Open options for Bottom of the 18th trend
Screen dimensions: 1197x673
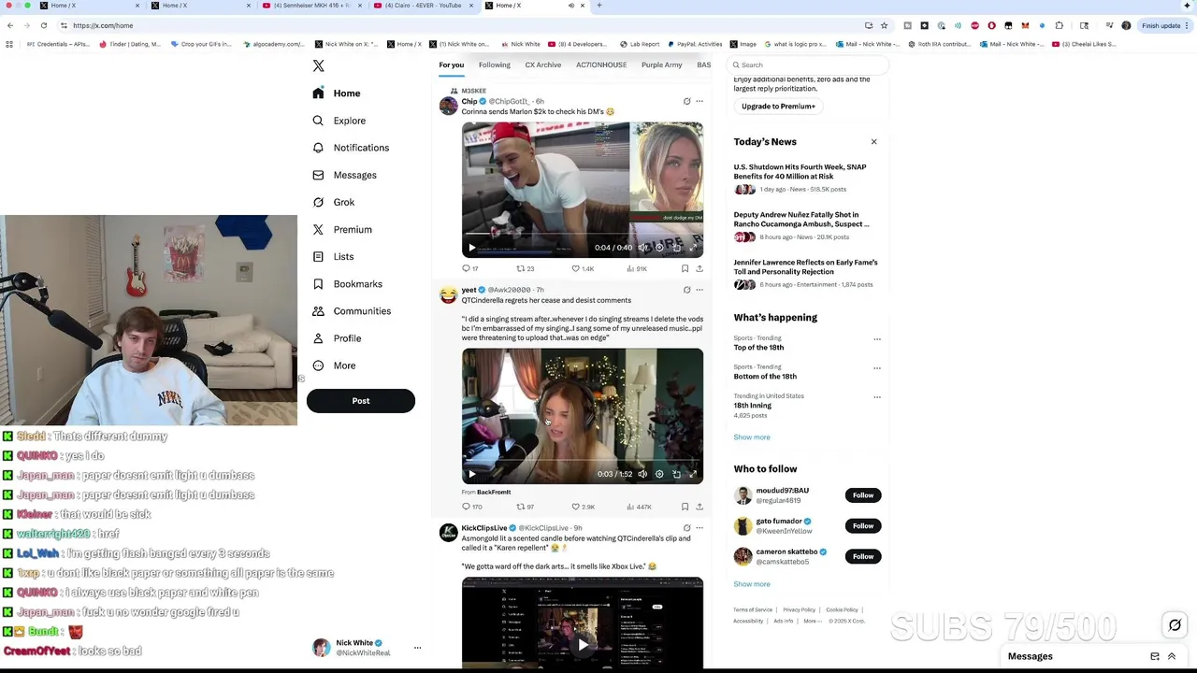point(876,368)
